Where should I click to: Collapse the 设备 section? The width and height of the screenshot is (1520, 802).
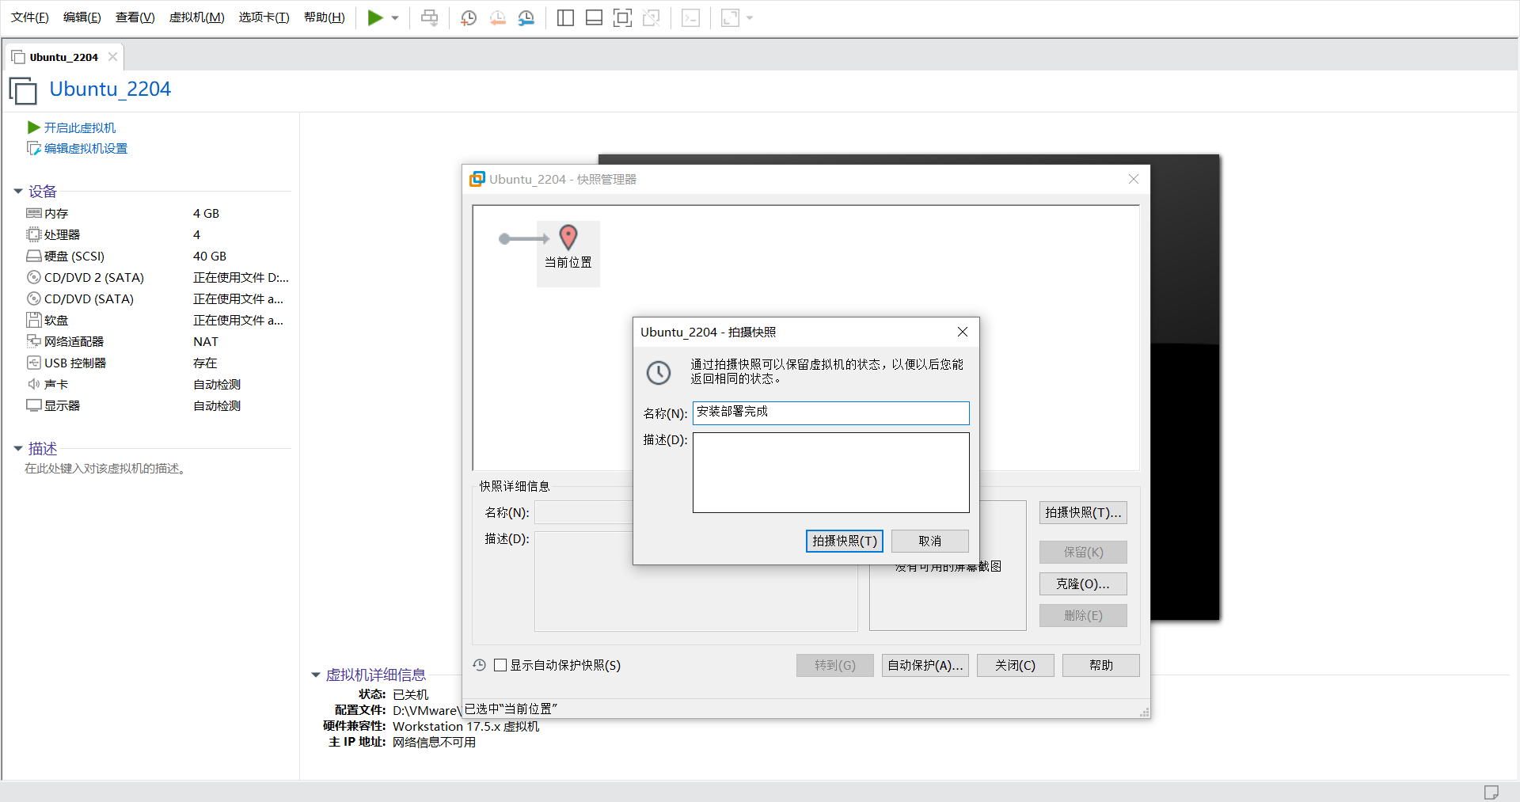(x=18, y=192)
